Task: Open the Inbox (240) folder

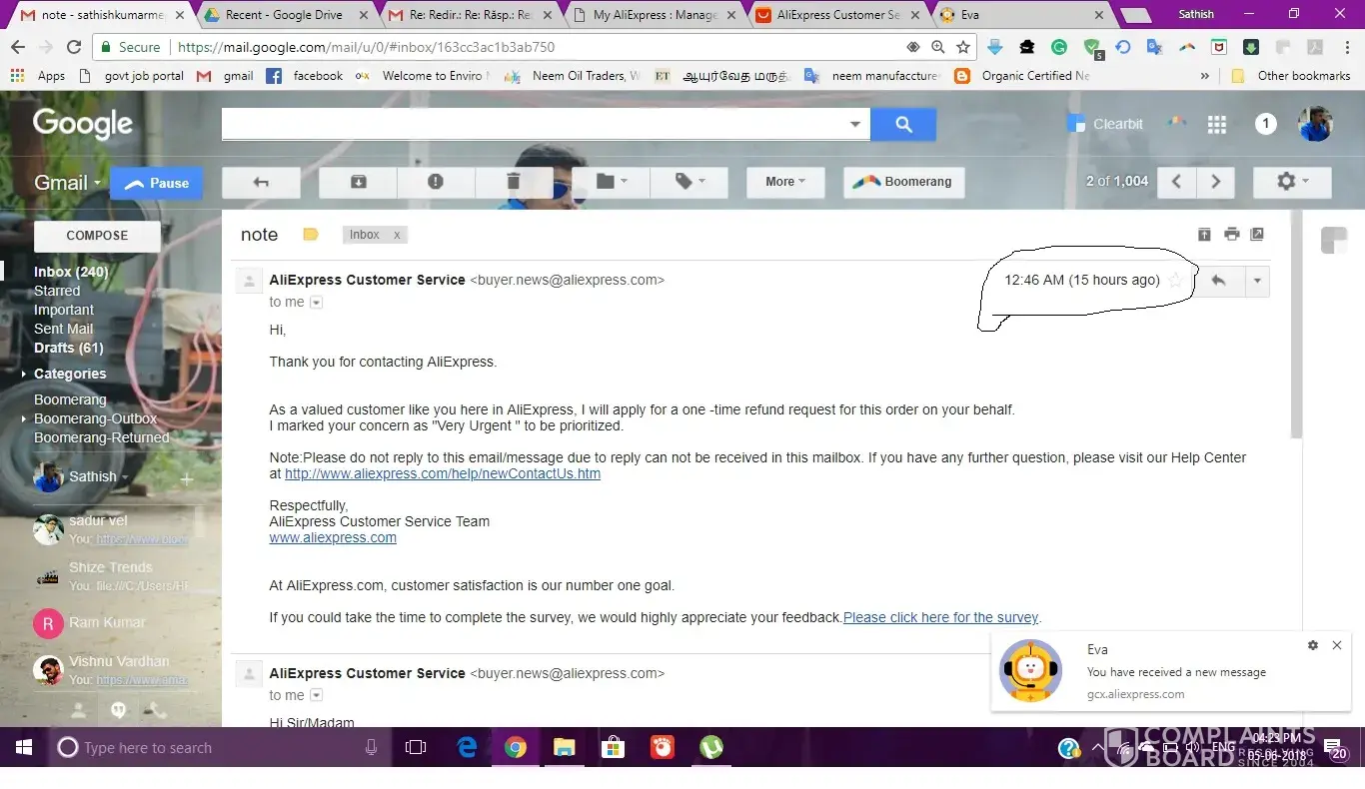Action: [x=71, y=272]
